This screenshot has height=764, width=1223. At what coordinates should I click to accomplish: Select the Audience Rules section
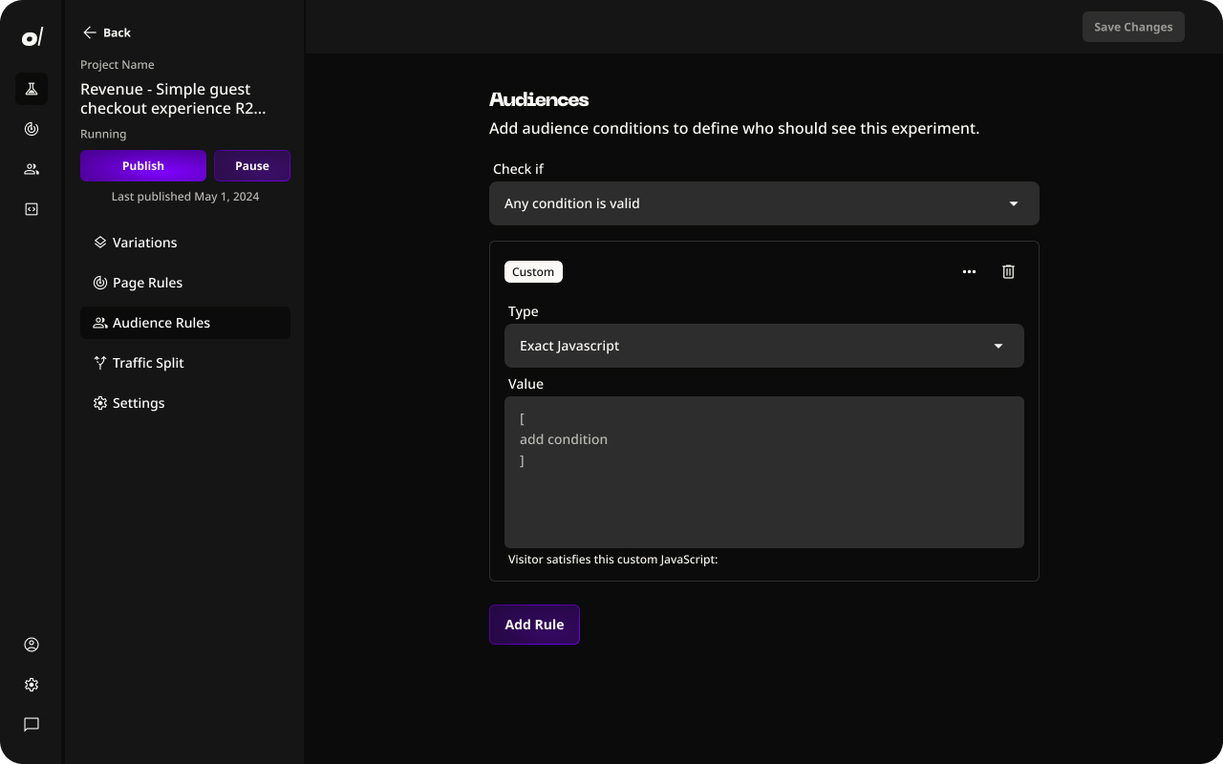185,323
